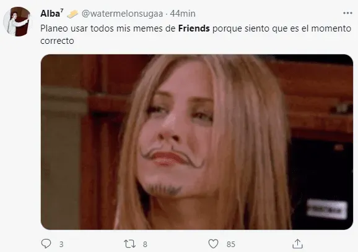Screen dimensions: 358x252
Task: Click the reply count 3
Action: coord(61,244)
